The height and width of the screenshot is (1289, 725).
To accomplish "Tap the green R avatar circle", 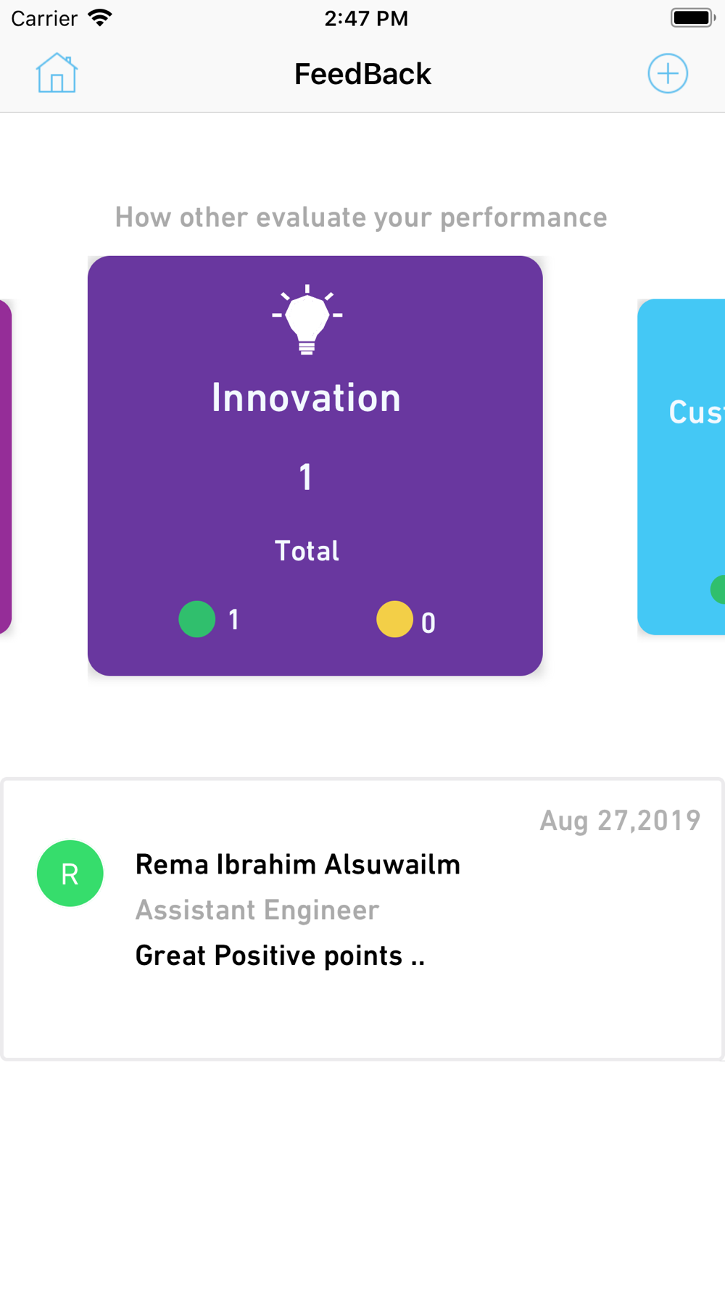I will click(70, 873).
